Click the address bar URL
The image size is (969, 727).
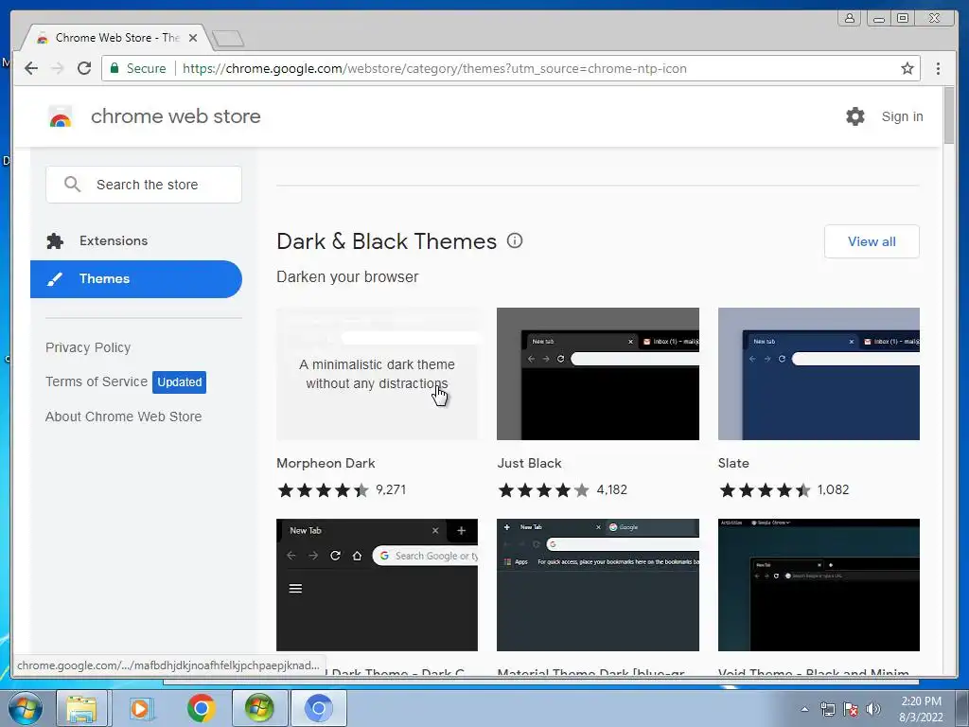tap(434, 68)
